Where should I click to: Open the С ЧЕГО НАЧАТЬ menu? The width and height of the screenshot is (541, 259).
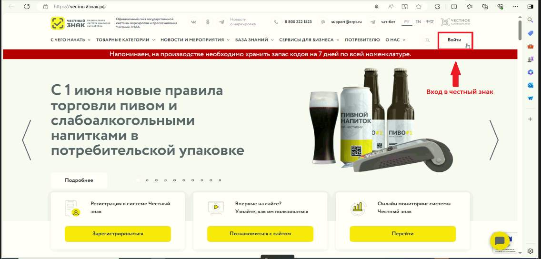[70, 40]
